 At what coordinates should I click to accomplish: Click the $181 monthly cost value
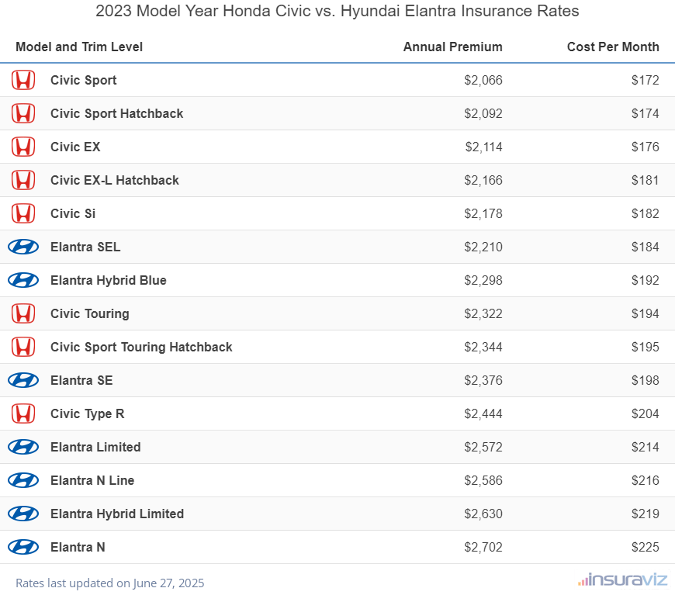pyautogui.click(x=645, y=181)
